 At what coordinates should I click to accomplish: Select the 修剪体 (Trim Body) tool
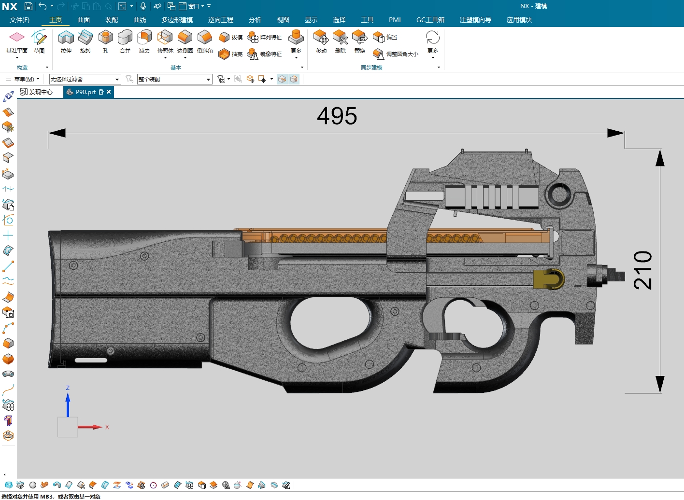(165, 42)
